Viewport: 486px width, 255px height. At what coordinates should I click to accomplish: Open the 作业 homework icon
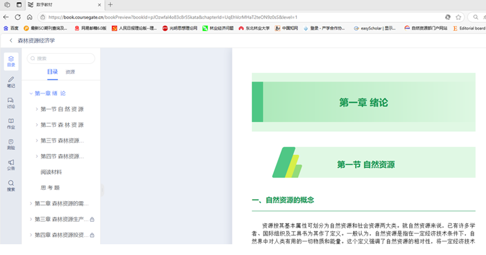(x=11, y=123)
